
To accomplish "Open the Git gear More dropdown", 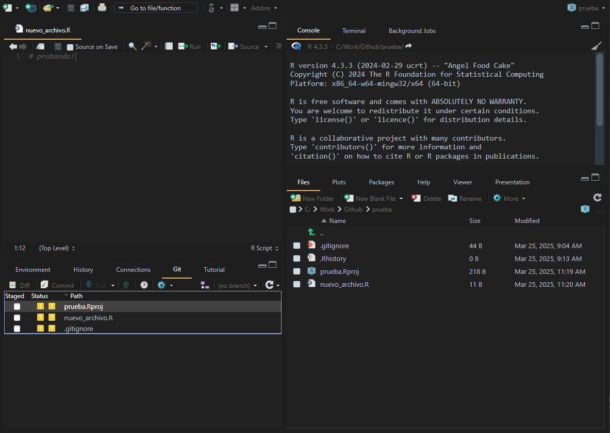I will coord(165,285).
